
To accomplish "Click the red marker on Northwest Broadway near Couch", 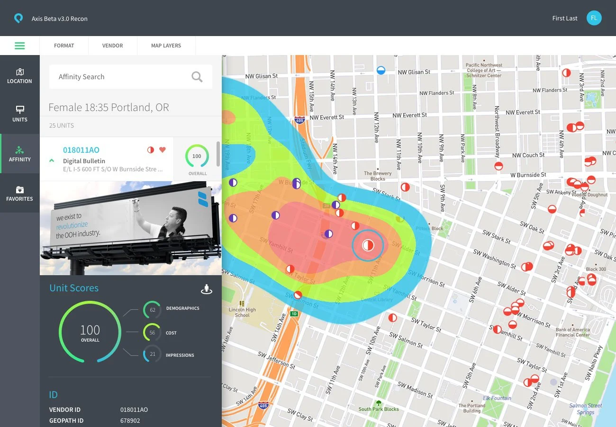I will (498, 166).
